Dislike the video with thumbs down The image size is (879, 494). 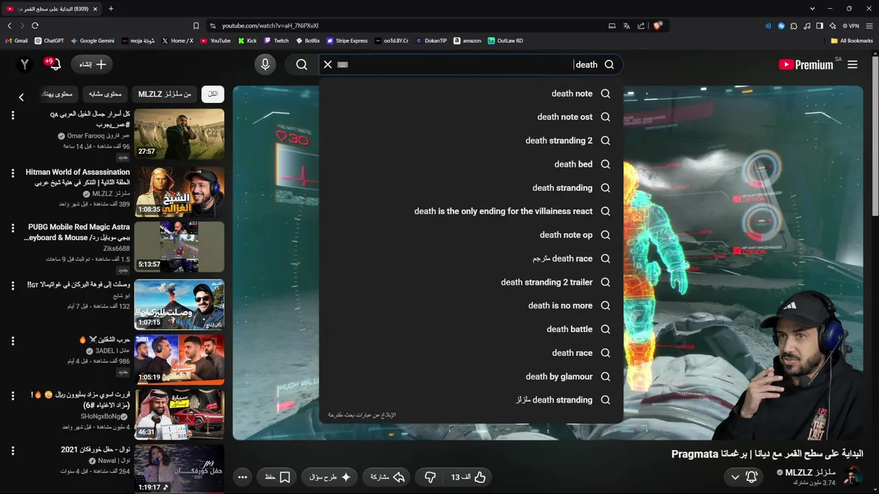pyautogui.click(x=430, y=477)
